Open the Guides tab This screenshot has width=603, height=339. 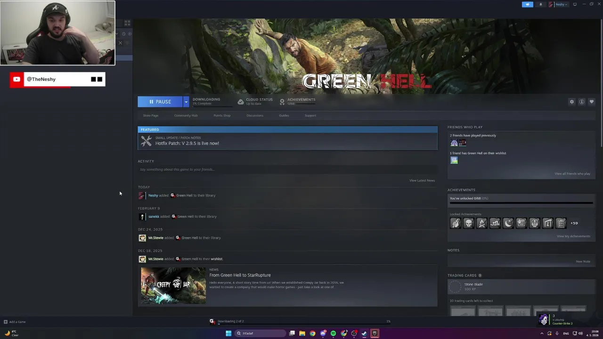pos(284,115)
